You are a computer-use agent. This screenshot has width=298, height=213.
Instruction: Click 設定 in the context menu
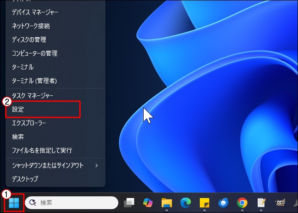(x=55, y=109)
